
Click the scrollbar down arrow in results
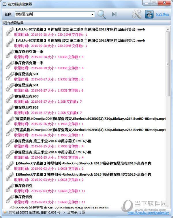click(x=168, y=206)
